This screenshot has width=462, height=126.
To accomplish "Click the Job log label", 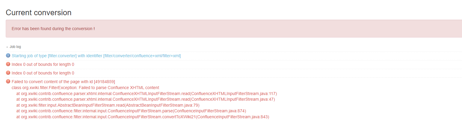I will 15,47.
